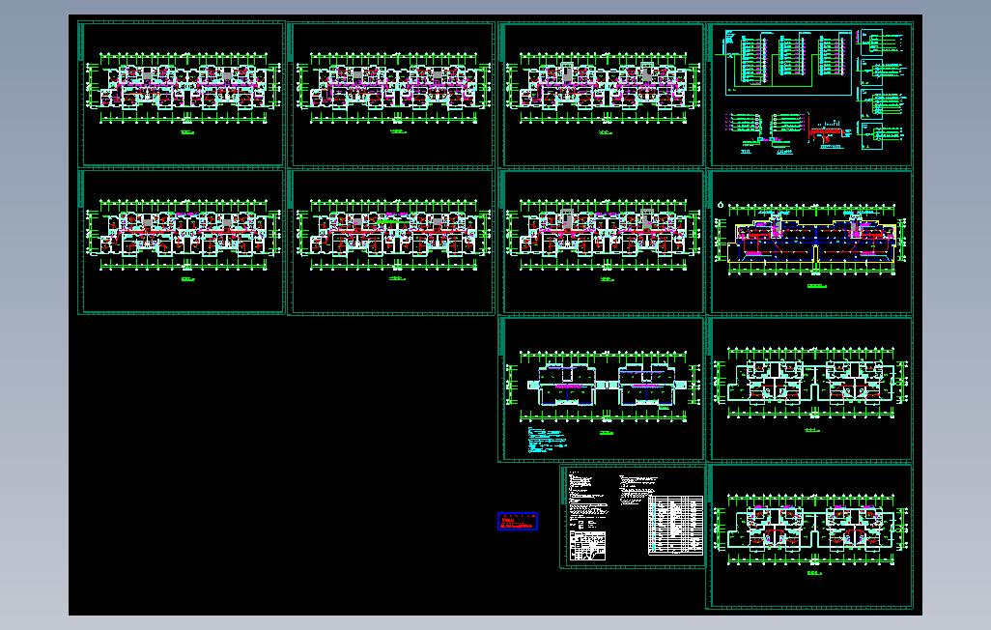Select the floor plan sheet beside the notes sheet
The height and width of the screenshot is (630, 991).
click(x=809, y=535)
